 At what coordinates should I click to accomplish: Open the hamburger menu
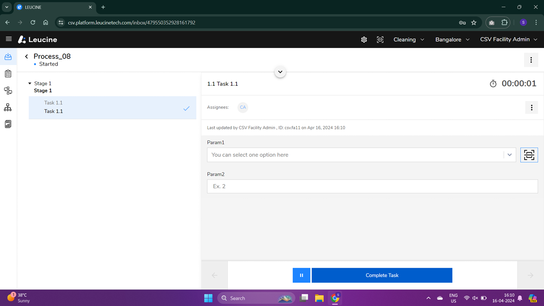[x=8, y=39]
